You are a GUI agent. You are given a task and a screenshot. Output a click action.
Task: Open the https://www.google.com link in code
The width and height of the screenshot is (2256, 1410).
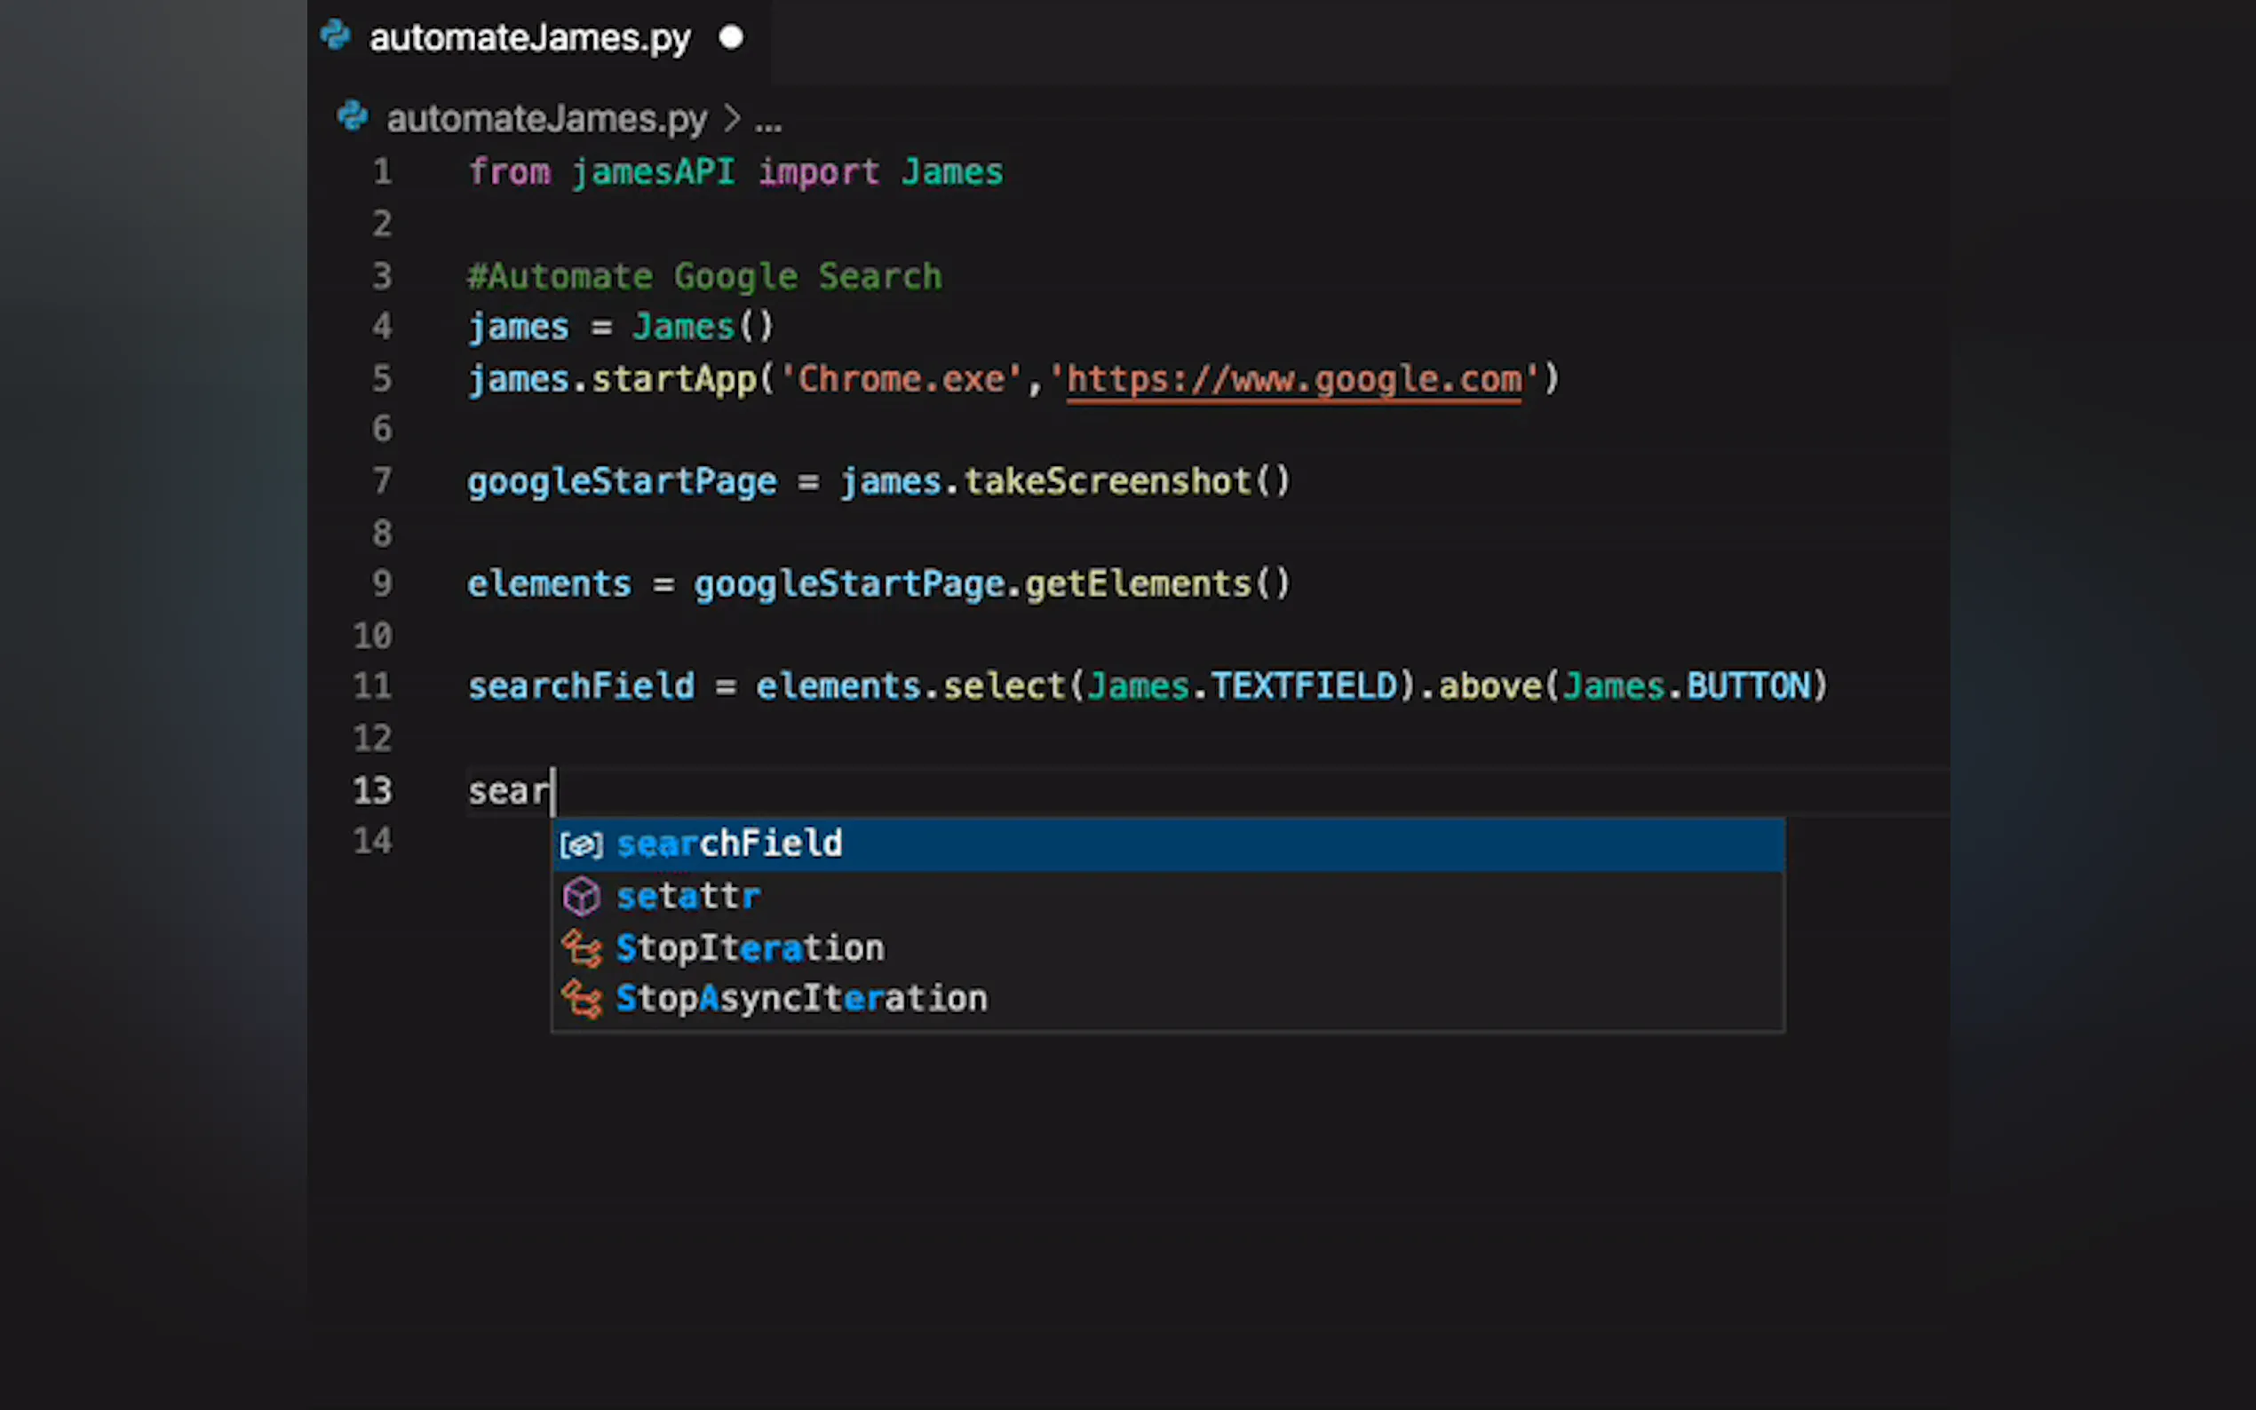[1293, 379]
